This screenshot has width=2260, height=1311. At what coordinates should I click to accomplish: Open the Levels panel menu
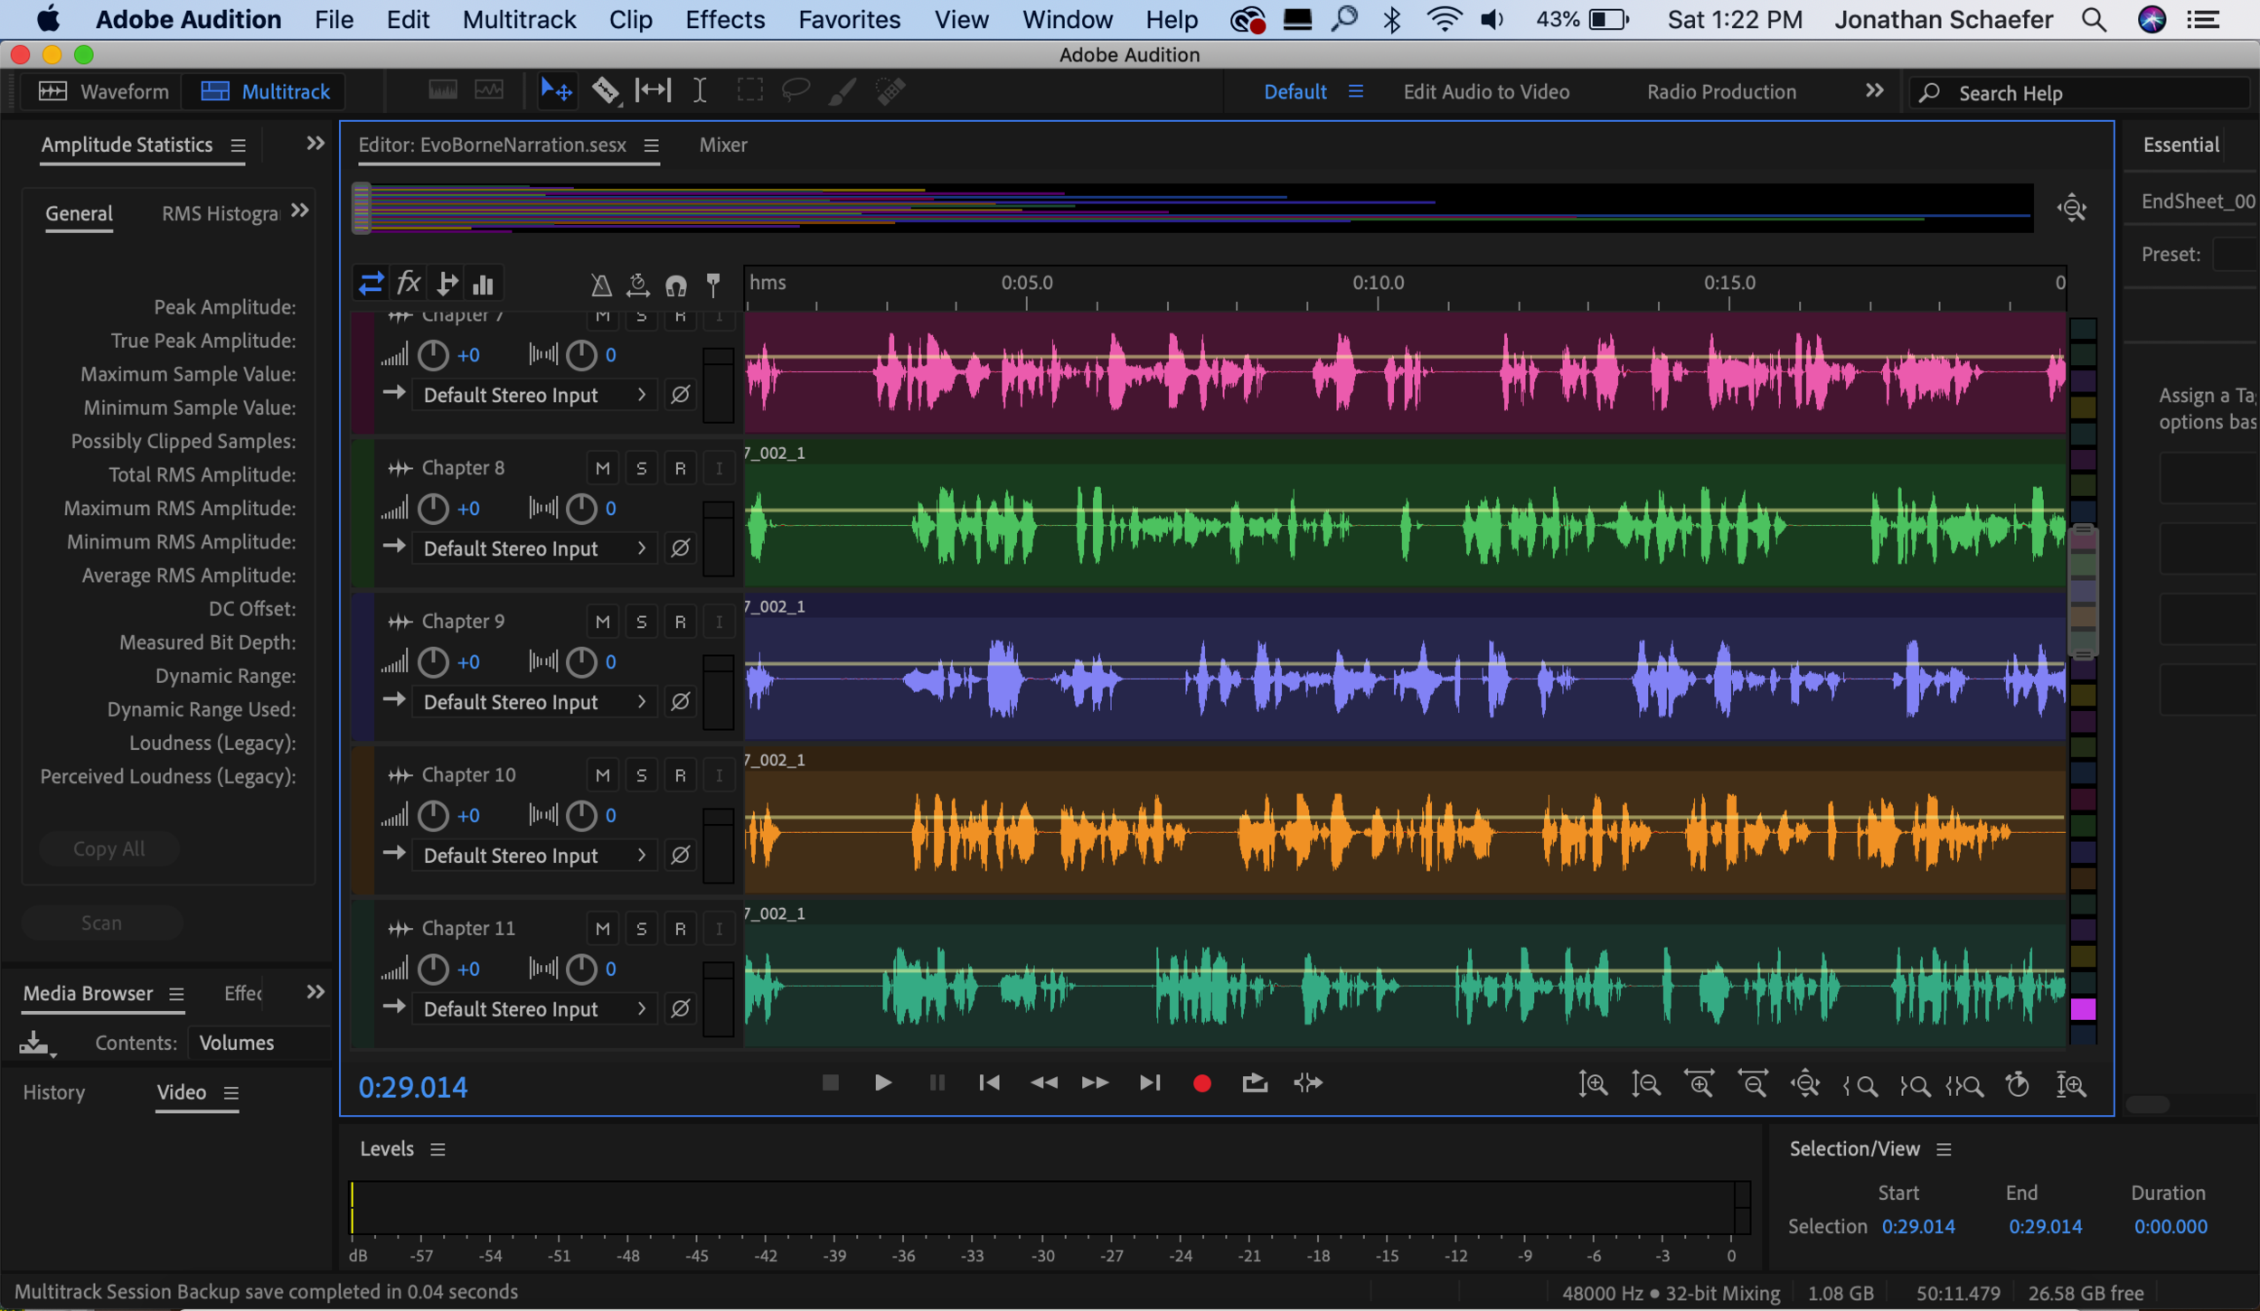tap(438, 1149)
